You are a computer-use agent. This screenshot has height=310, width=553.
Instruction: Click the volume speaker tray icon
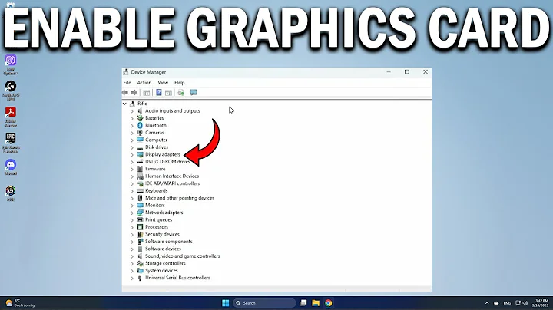525,303
